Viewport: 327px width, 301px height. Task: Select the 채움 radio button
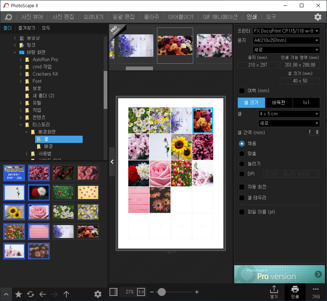tap(242, 144)
